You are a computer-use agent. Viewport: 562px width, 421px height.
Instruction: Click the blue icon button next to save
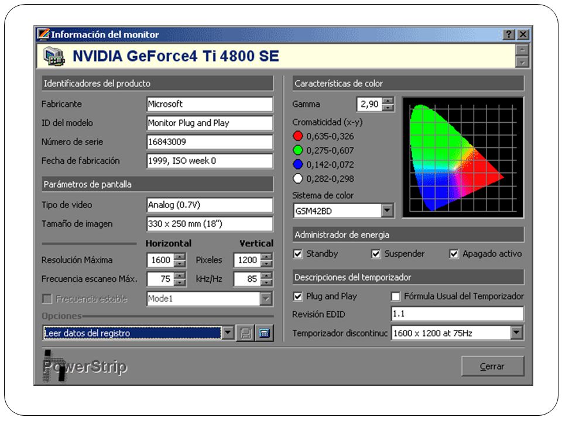pos(264,333)
